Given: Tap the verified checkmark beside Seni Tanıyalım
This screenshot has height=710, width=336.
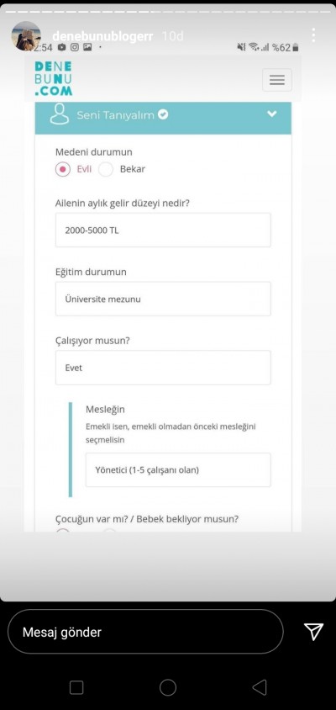Looking at the screenshot, I should click(163, 115).
